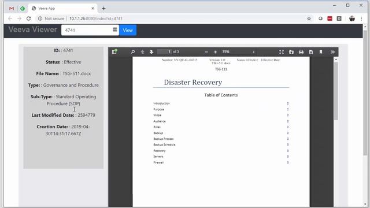Bookmark this page with the star

[x=309, y=18]
